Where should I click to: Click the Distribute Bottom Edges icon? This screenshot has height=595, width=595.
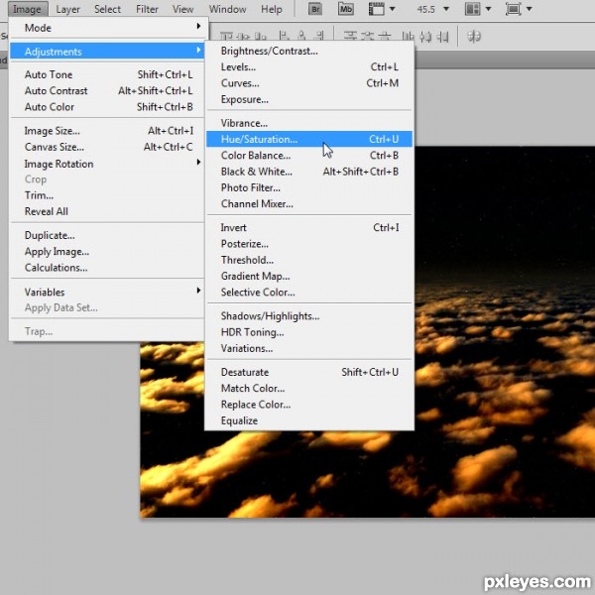385,36
